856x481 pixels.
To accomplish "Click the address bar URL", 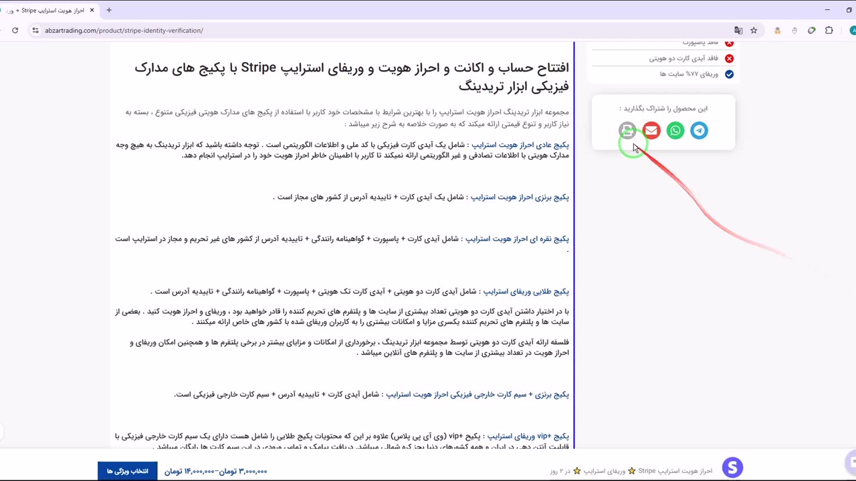I will (124, 30).
